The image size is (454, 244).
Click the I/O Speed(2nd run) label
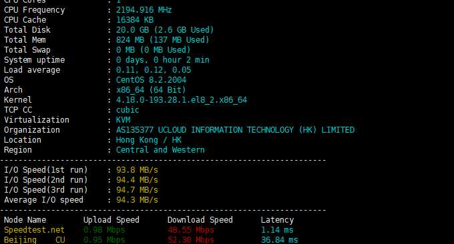(46, 180)
